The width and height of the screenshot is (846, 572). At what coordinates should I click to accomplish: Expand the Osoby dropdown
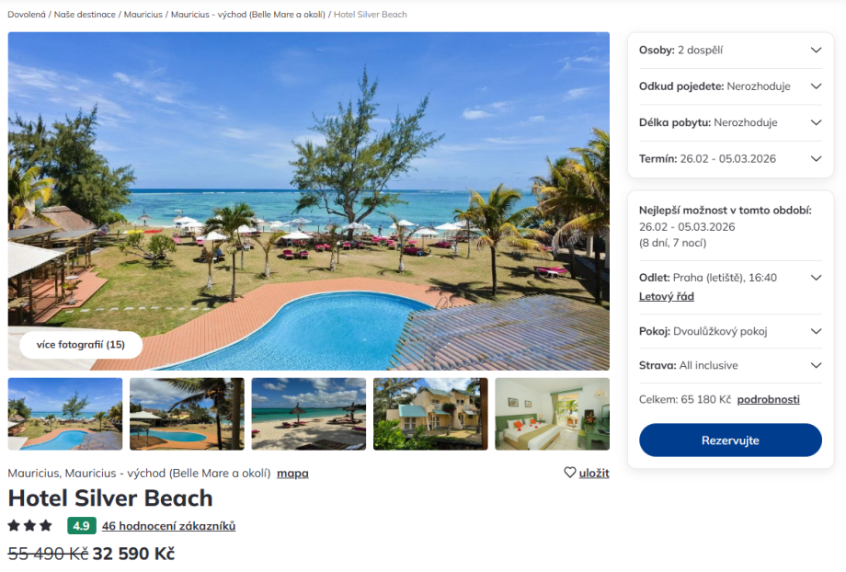(x=730, y=51)
